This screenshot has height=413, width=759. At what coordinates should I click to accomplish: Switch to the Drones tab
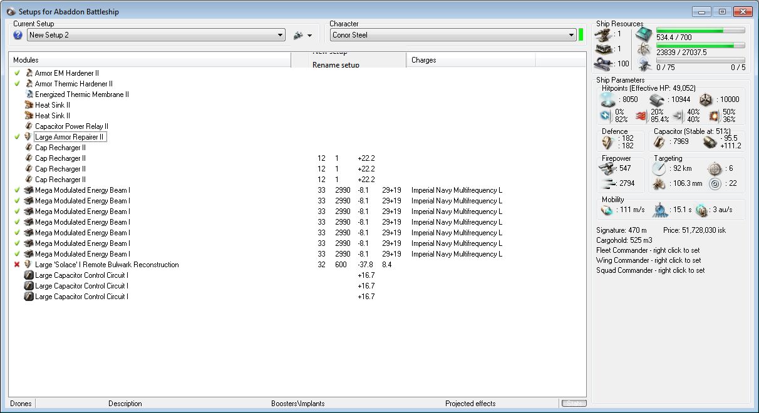(22, 404)
